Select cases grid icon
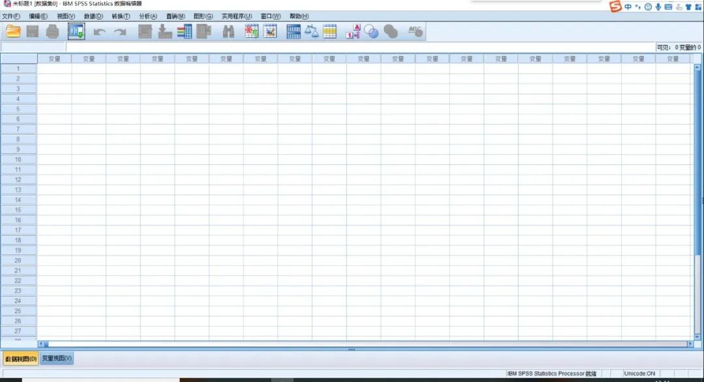This screenshot has height=382, width=704. (x=330, y=31)
